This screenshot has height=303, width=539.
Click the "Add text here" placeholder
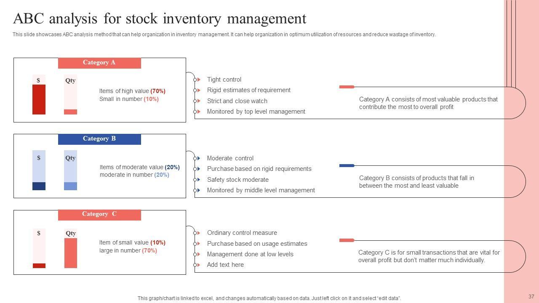click(x=225, y=265)
